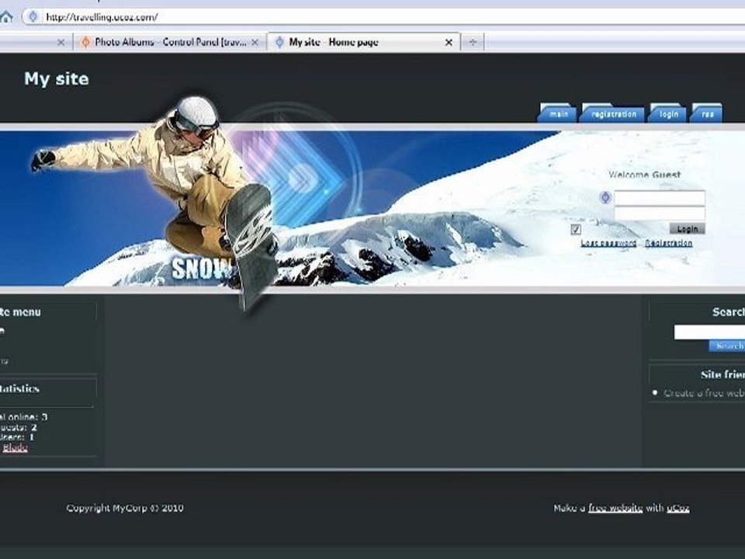The width and height of the screenshot is (745, 559).
Task: Click the Copyright MyCorp 2010 text
Action: (125, 508)
